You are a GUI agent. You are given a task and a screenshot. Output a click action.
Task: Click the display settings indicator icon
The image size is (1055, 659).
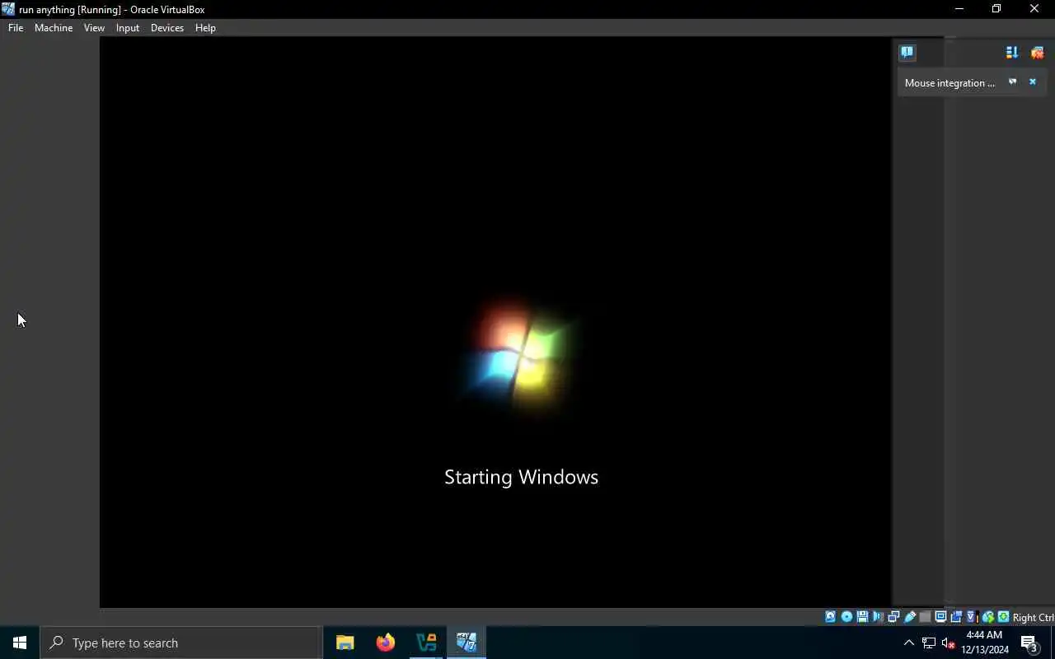point(940,617)
